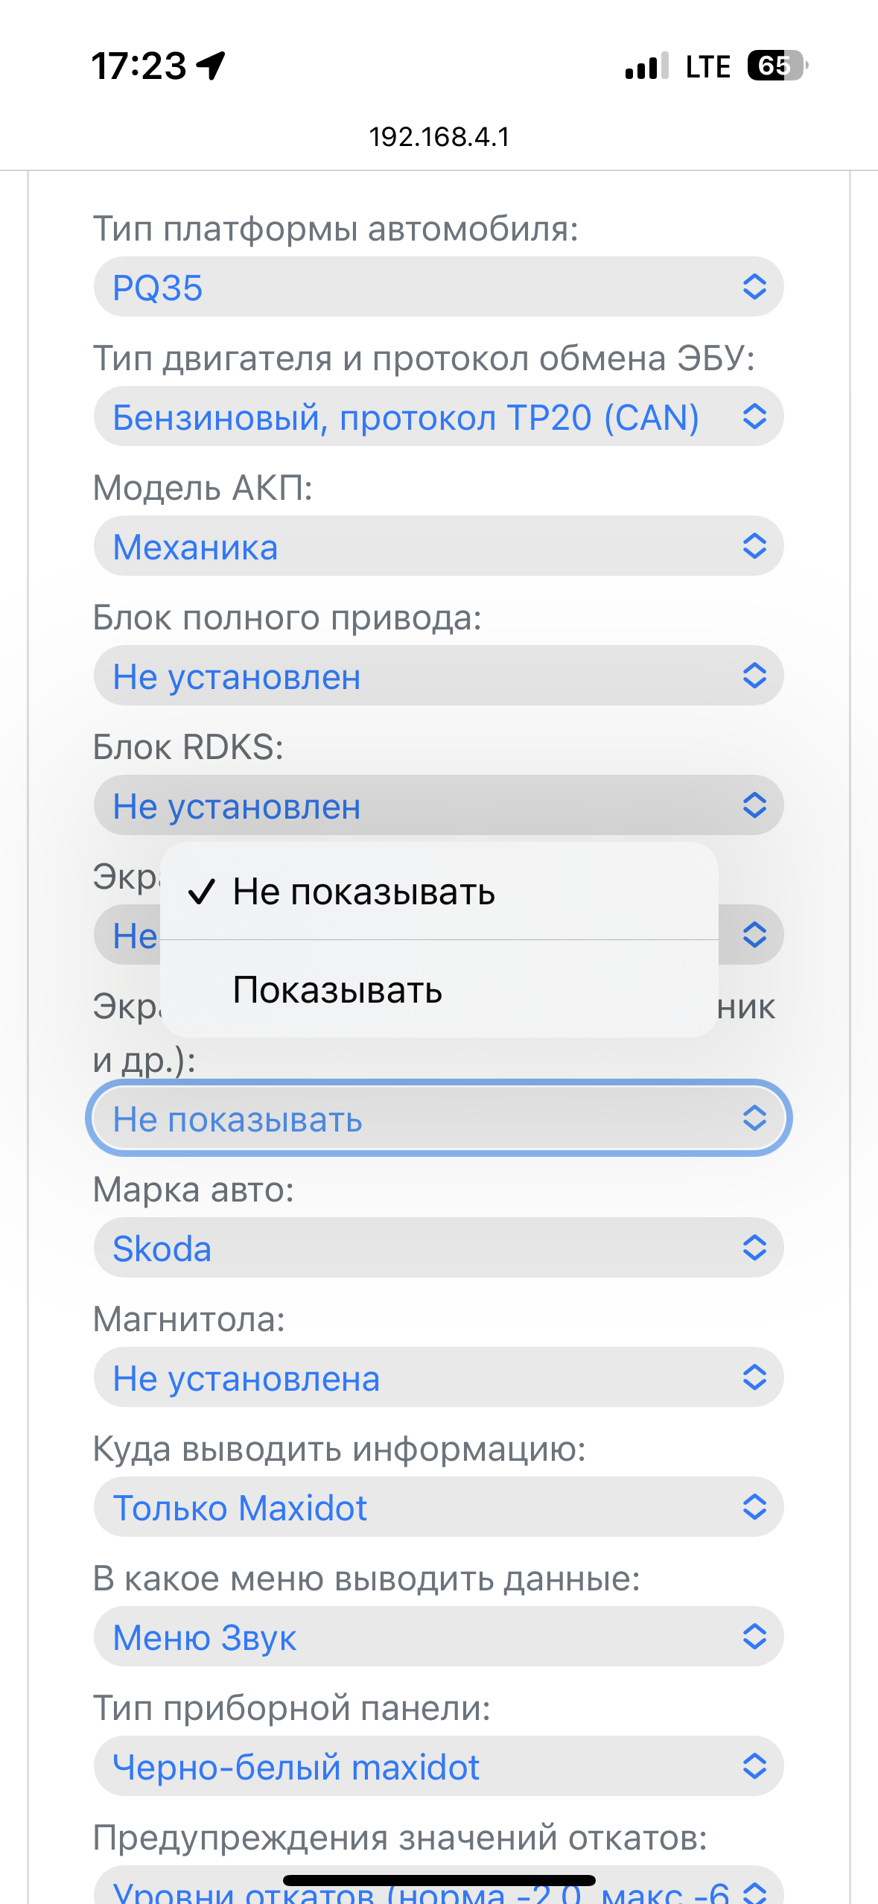Tap the location arrow icon next to time

(x=211, y=66)
